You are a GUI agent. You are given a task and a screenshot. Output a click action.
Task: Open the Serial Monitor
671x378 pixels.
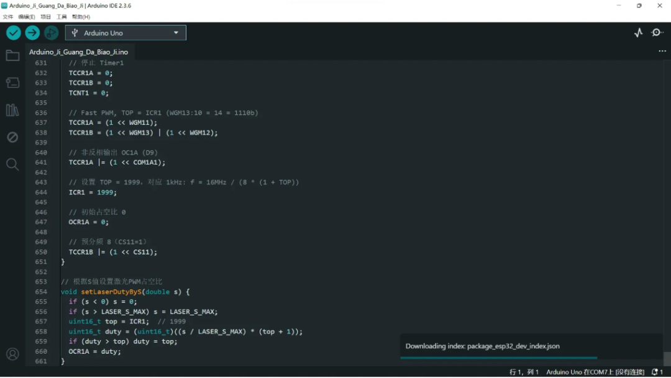coord(657,33)
